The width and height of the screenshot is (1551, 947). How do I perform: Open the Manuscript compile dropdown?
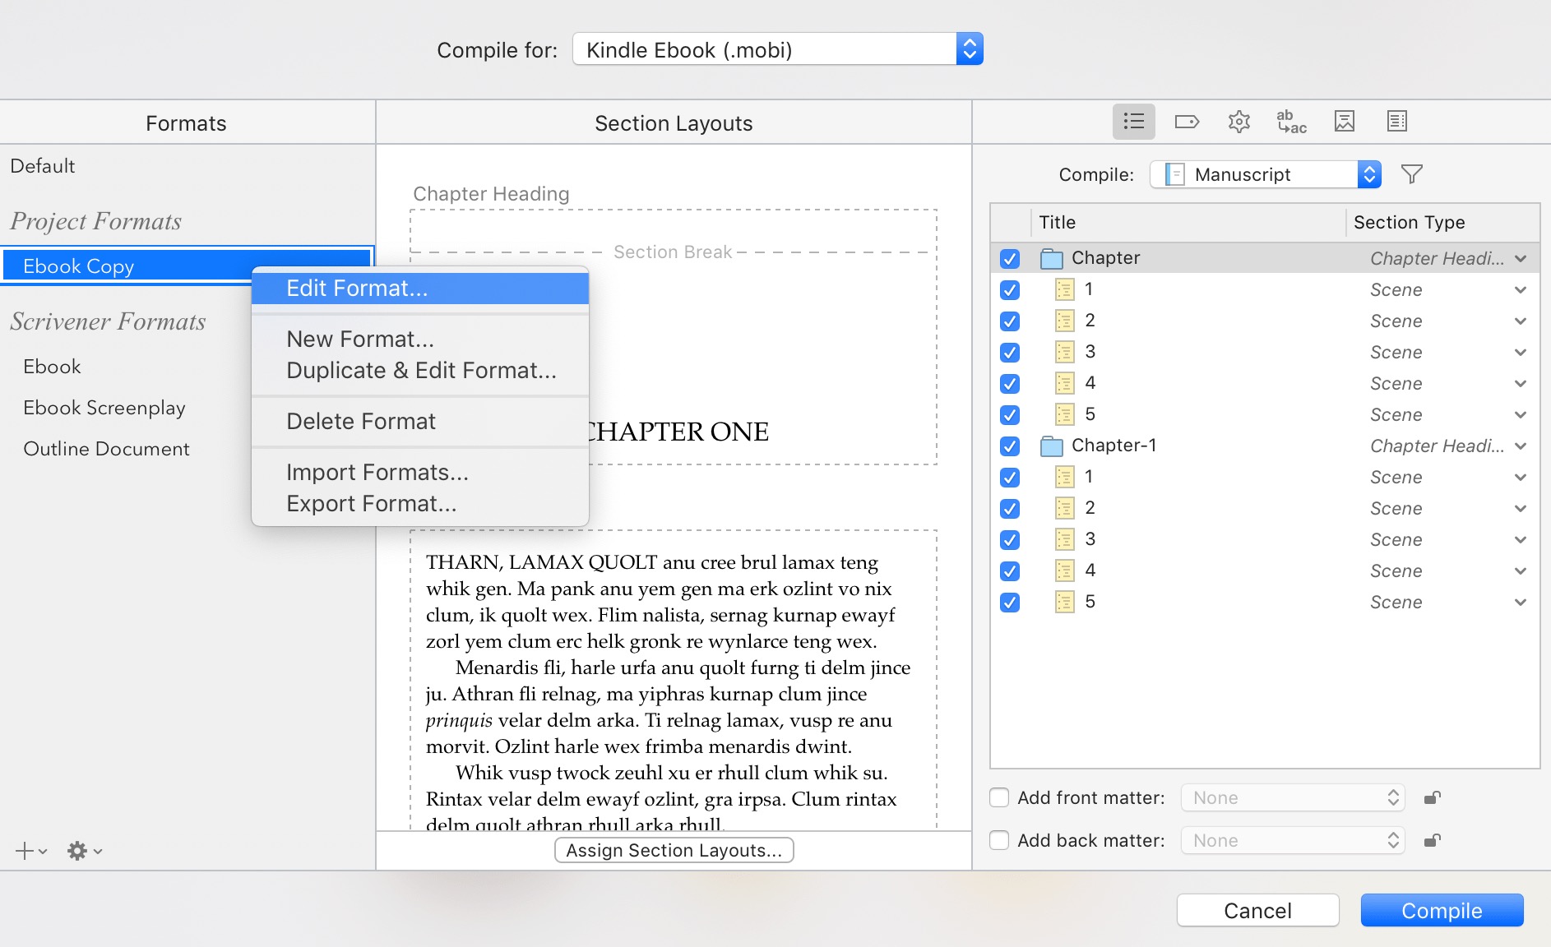[1265, 174]
